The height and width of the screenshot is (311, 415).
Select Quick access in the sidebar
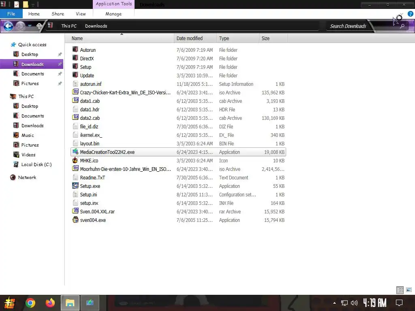[x=32, y=45]
